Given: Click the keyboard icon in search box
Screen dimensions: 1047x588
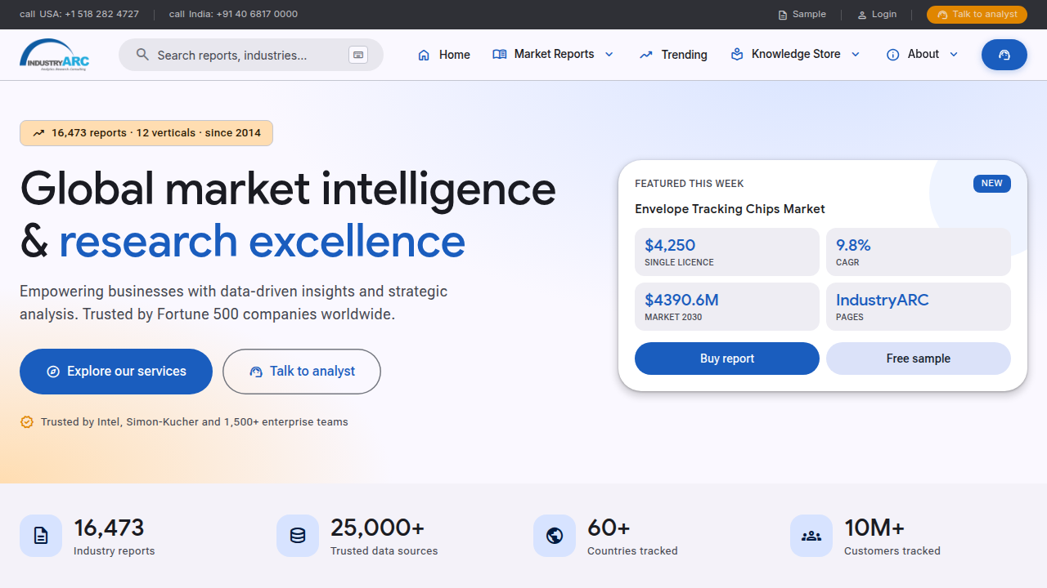Looking at the screenshot, I should click(357, 55).
